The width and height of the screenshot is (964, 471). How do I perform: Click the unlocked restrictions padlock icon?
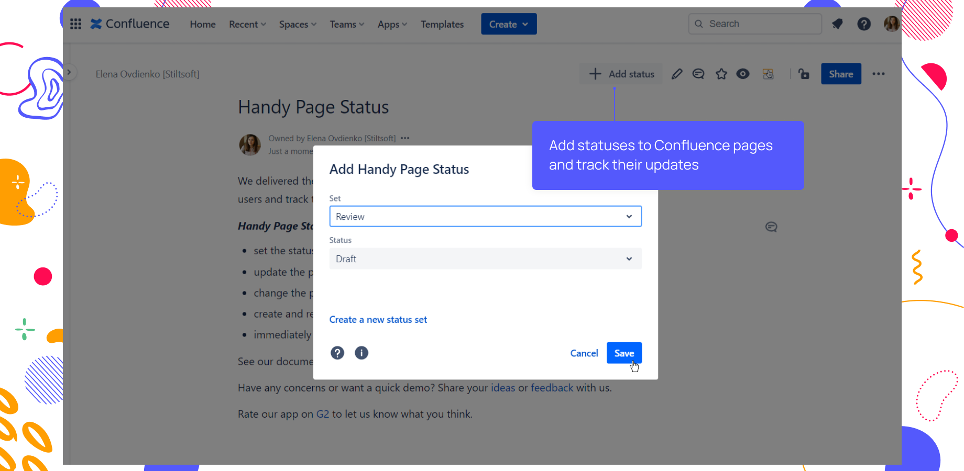click(x=804, y=74)
